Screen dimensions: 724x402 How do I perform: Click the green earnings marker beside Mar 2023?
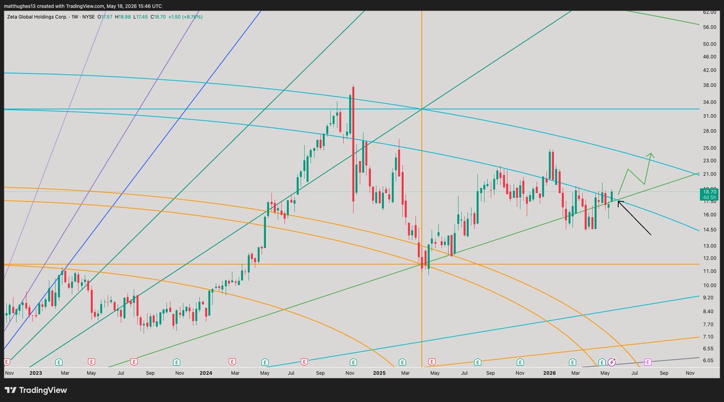coord(59,362)
